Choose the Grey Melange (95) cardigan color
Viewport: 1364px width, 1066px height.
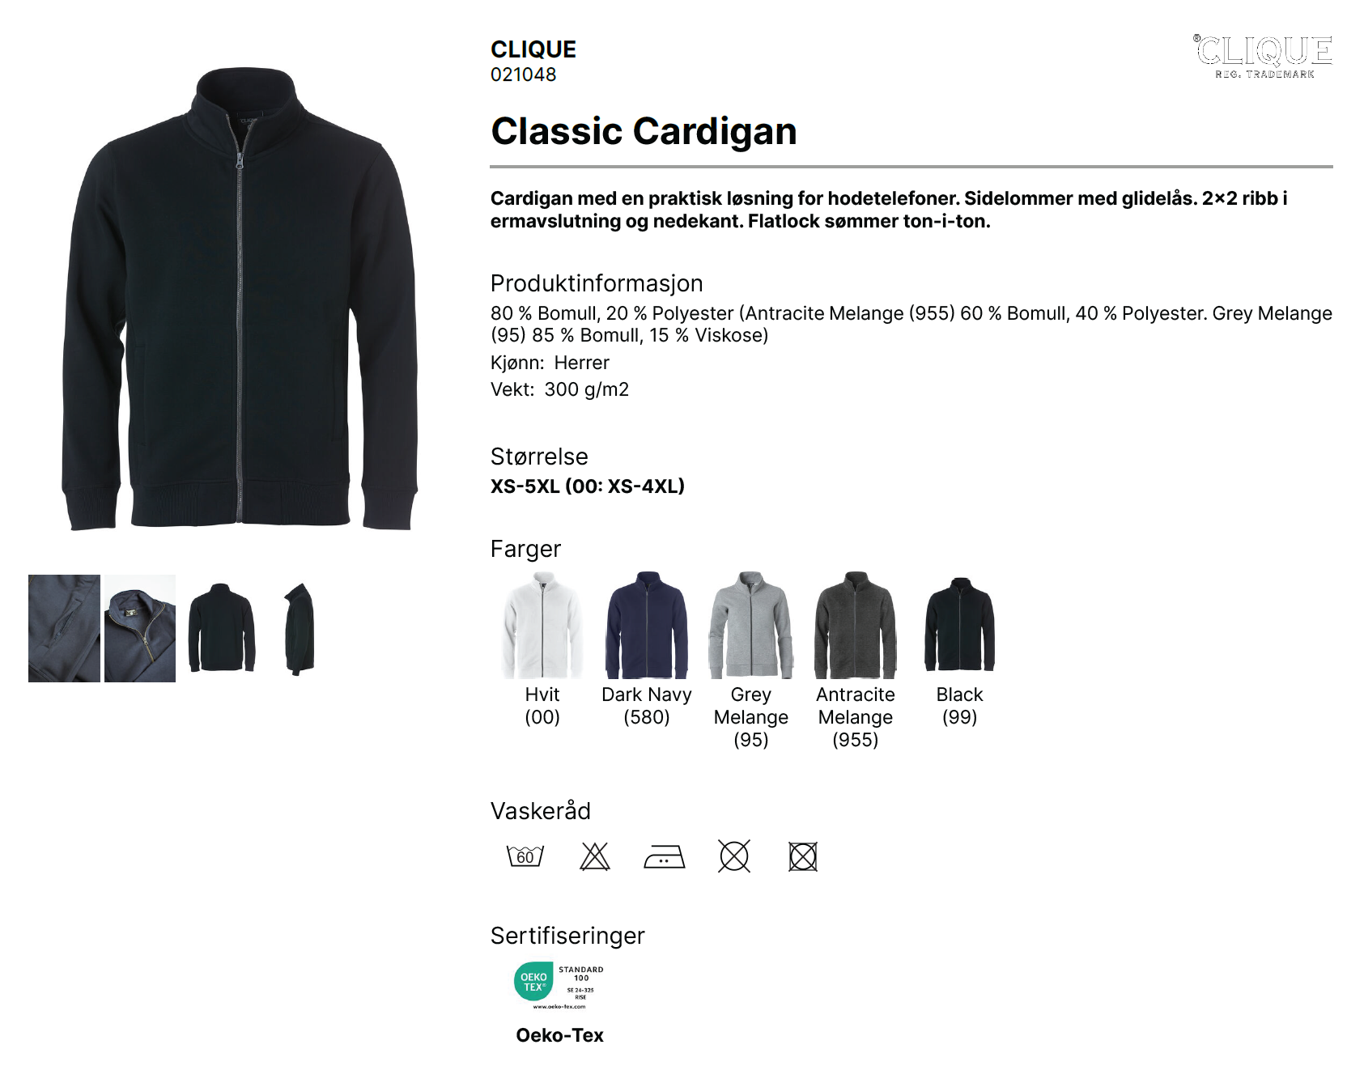click(751, 625)
